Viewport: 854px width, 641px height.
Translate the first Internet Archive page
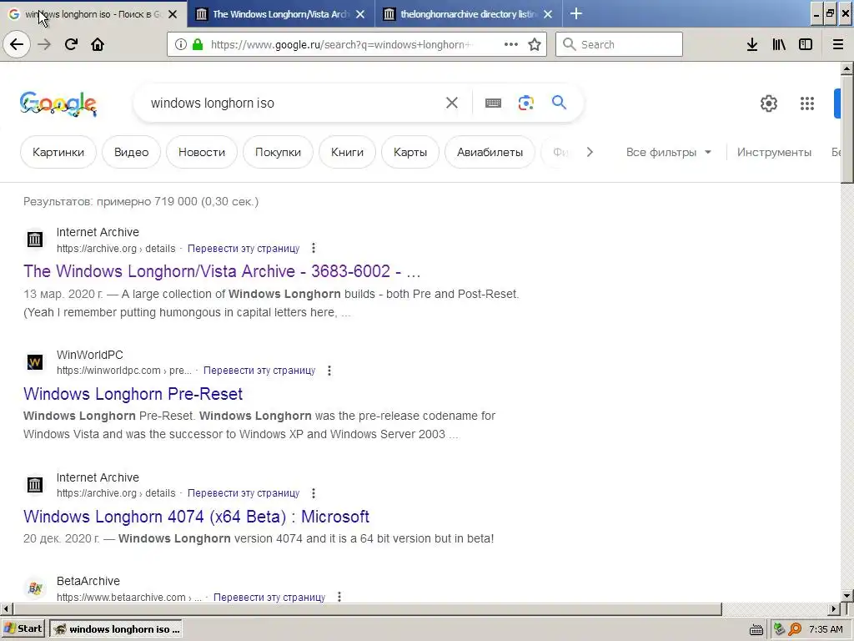point(244,249)
